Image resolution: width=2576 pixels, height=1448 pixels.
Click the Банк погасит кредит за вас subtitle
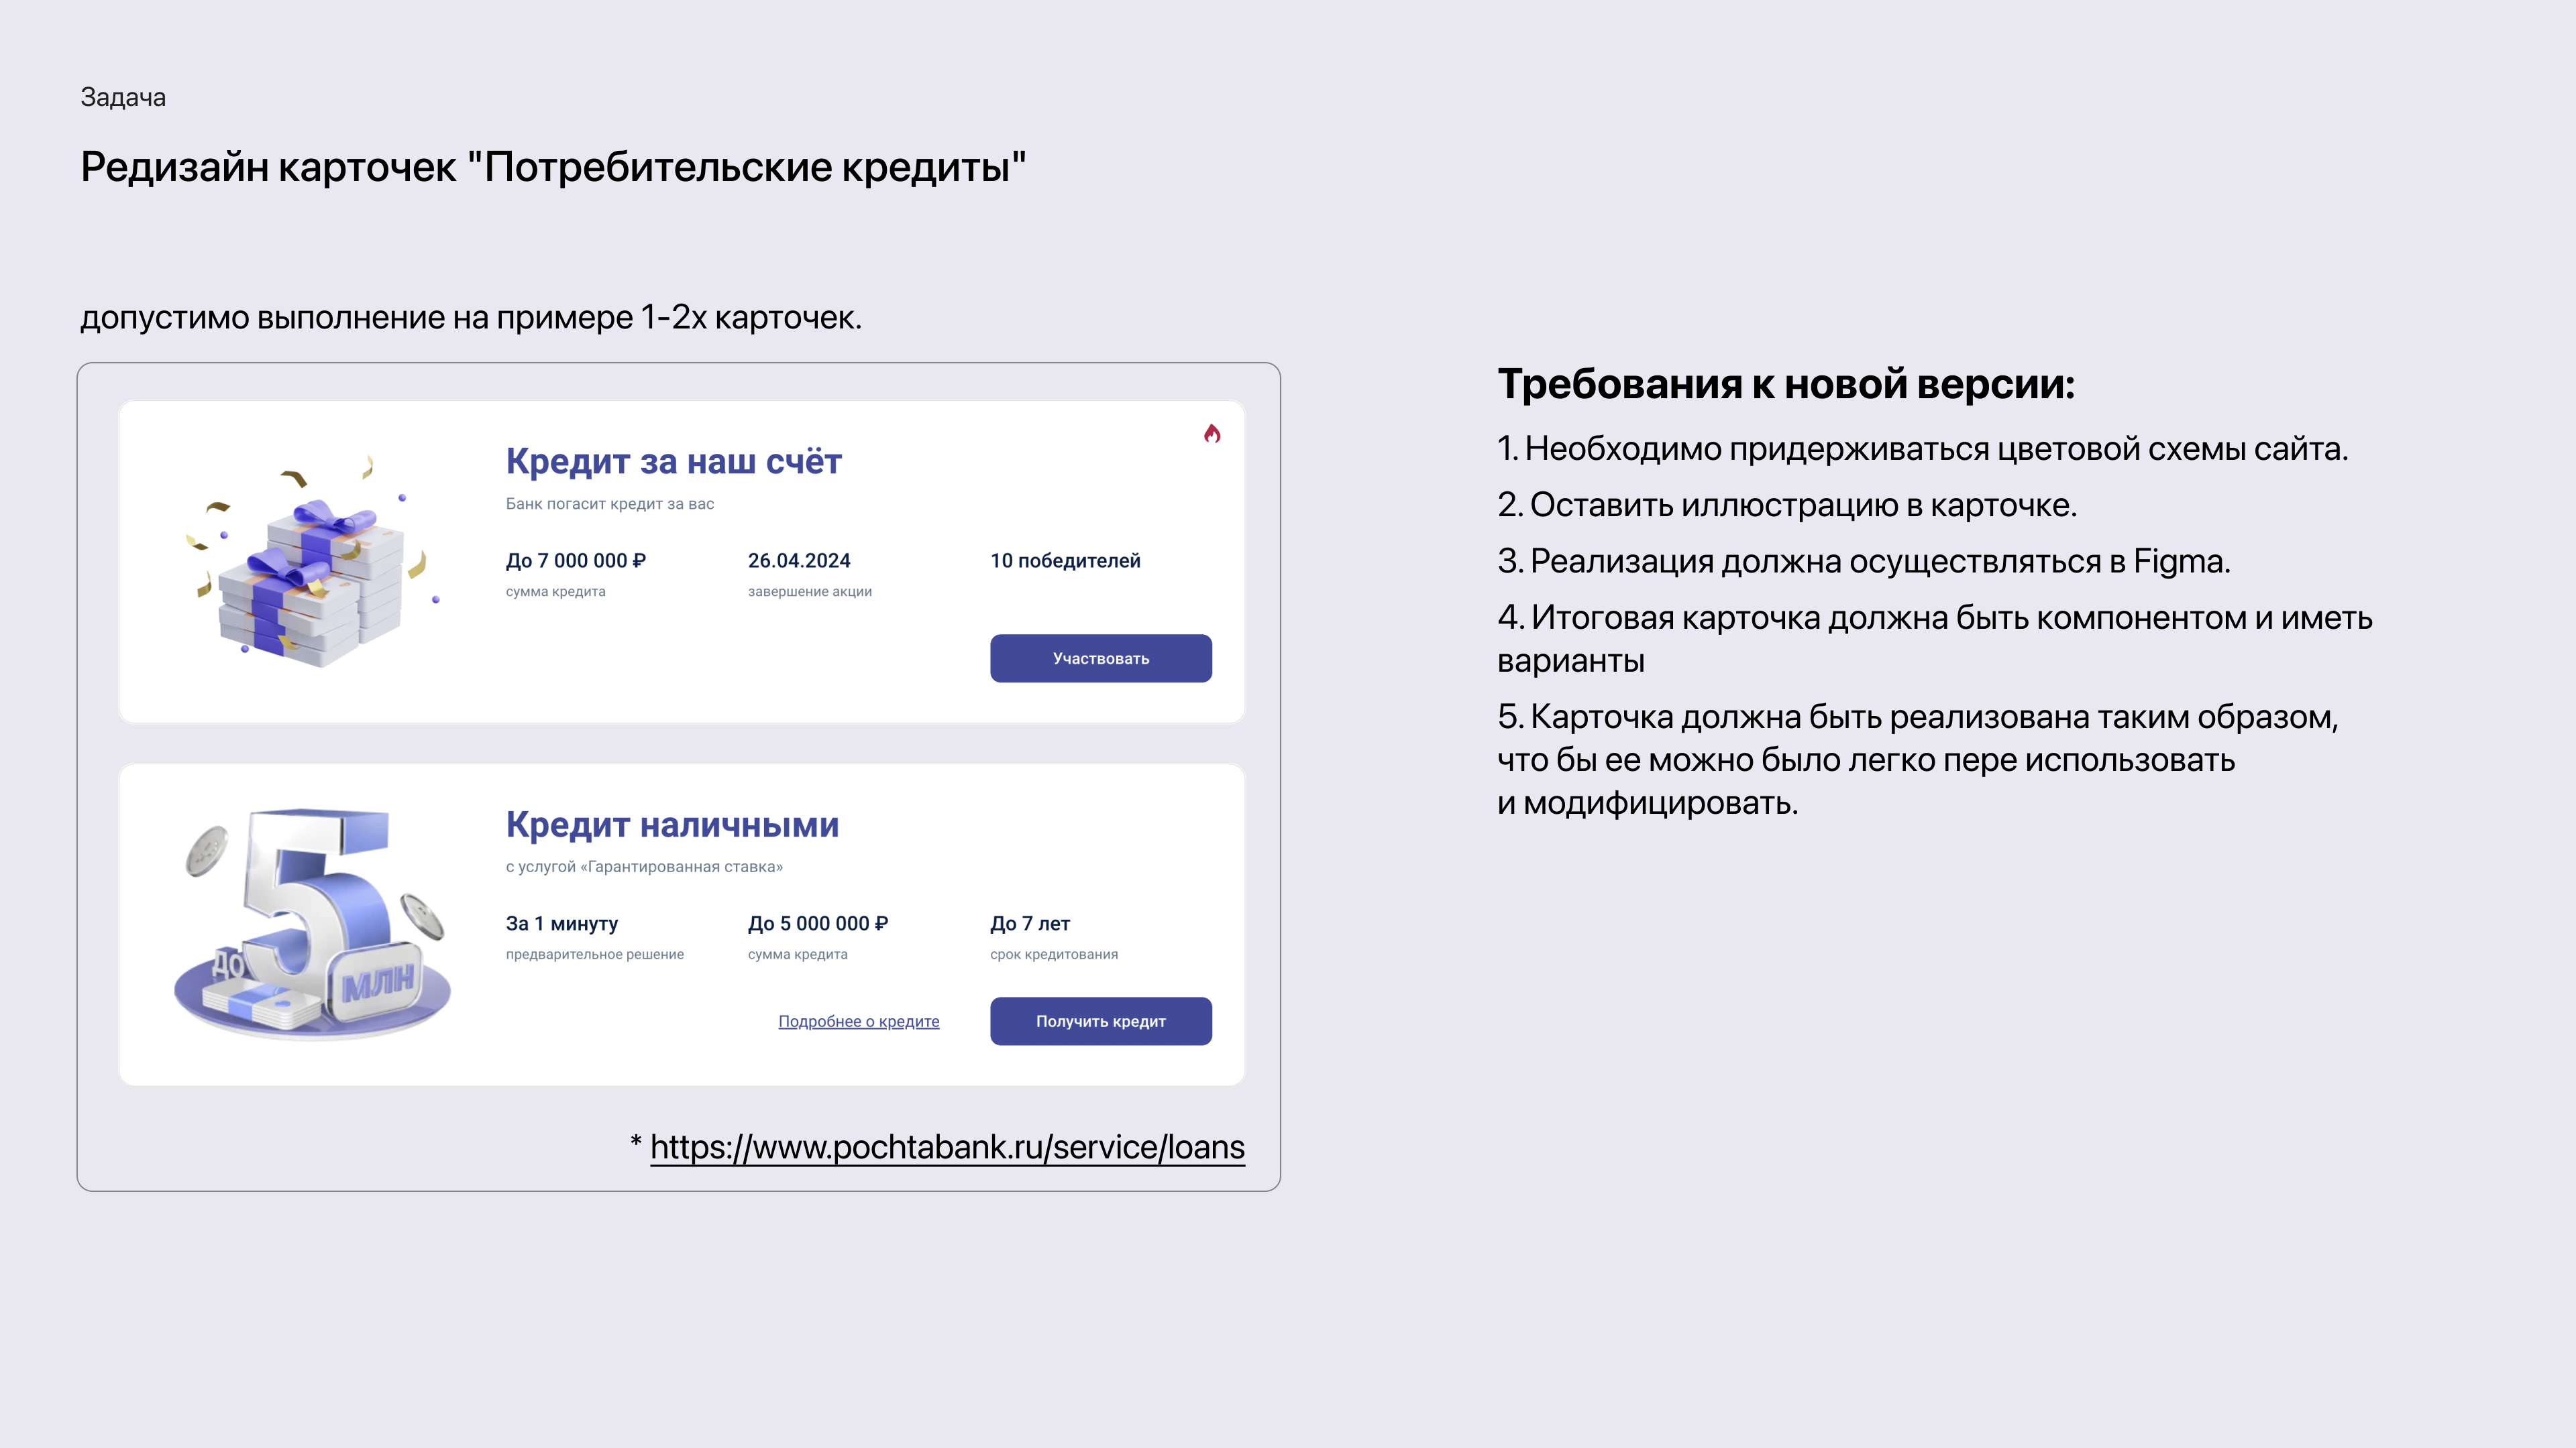pyautogui.click(x=610, y=503)
